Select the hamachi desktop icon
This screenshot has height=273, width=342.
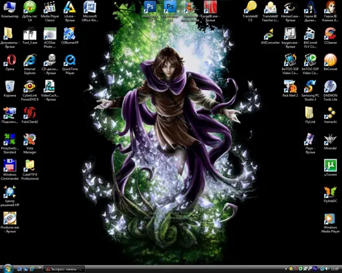[x=330, y=115]
